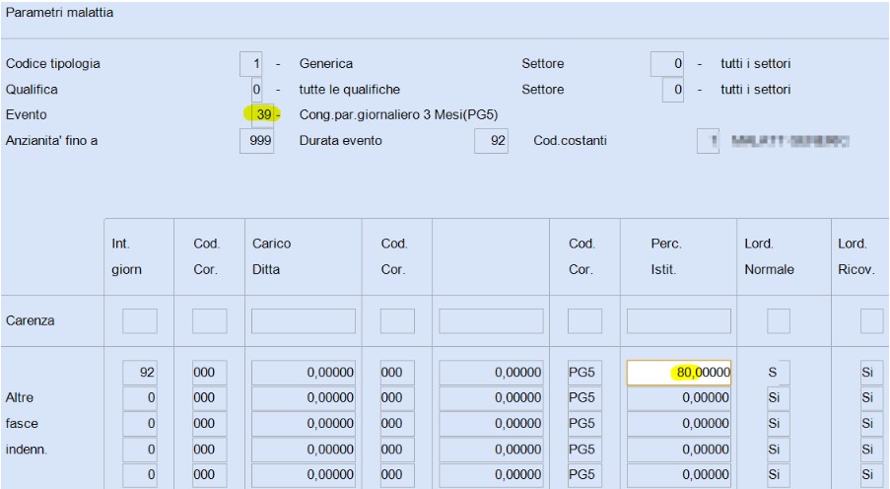Click Carico Ditta field in indenn. row
The width and height of the screenshot is (890, 489).
tap(304, 450)
